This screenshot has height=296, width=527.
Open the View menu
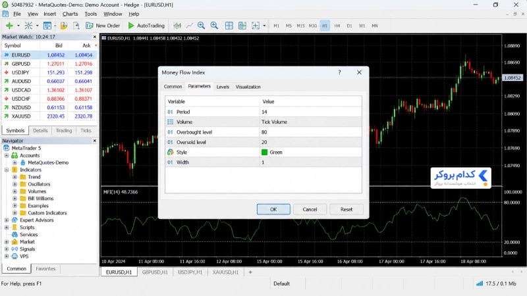[x=32, y=14]
